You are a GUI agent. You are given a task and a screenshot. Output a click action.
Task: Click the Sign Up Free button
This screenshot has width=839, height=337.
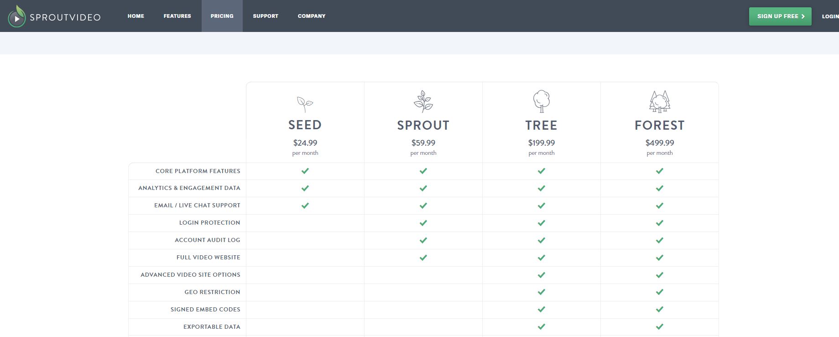(780, 16)
